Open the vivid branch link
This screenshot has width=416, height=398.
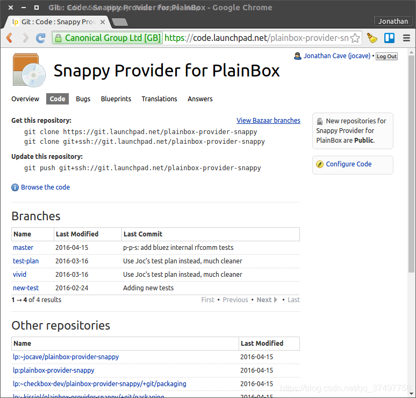pos(20,274)
